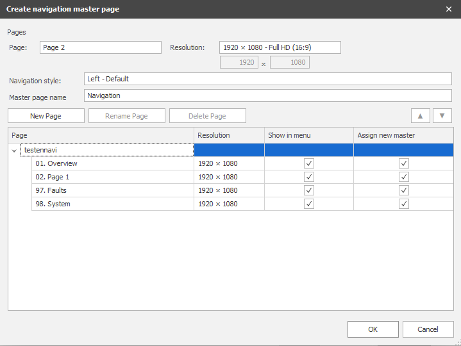Image resolution: width=461 pixels, height=346 pixels.
Task: Toggle Assign new master for 97. Faults
Action: click(x=404, y=190)
